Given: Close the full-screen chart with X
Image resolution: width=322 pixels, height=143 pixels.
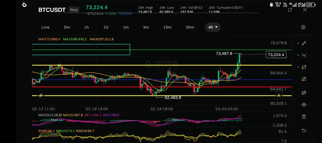Looking at the screenshot, I should click(305, 10).
